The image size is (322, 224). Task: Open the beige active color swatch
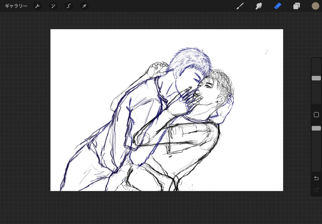(x=316, y=6)
